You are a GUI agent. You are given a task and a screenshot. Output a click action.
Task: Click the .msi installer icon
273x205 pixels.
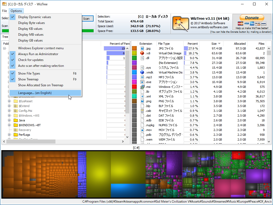point(142,87)
